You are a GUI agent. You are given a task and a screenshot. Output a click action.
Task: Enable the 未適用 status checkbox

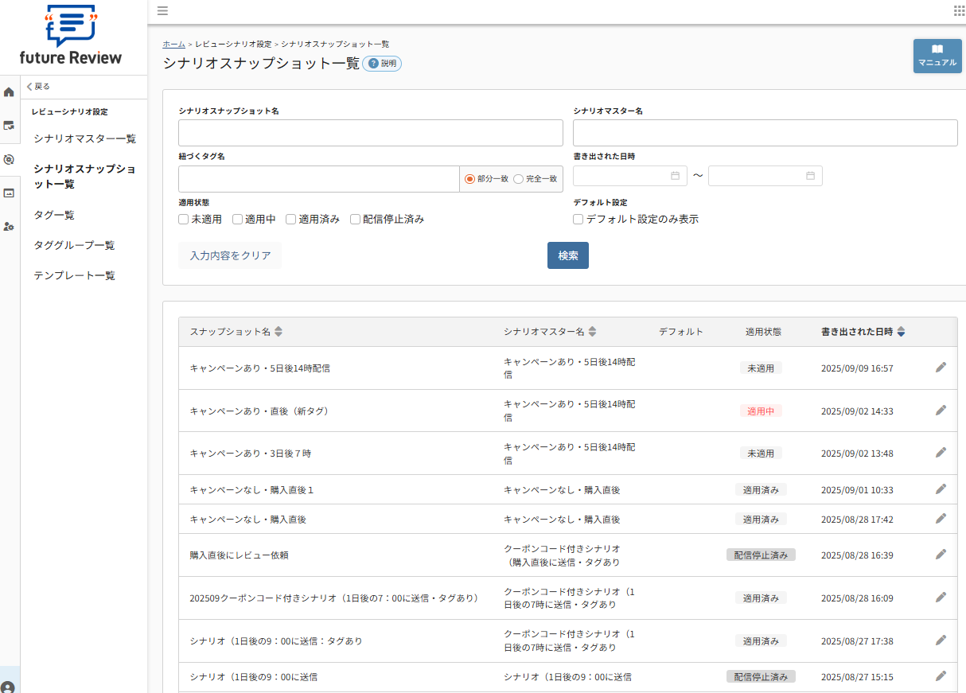click(x=184, y=220)
